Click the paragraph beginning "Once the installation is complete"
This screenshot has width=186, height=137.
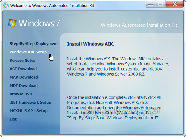tap(114, 108)
